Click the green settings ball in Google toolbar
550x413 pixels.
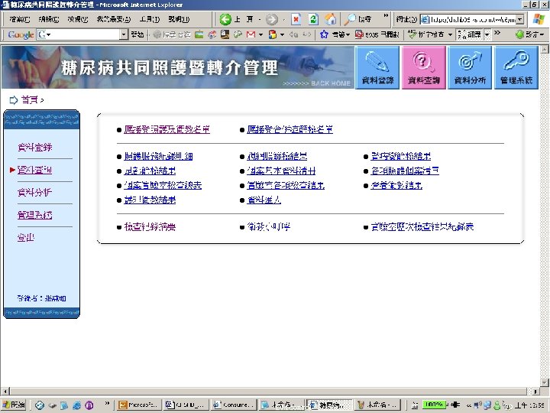[x=520, y=34]
